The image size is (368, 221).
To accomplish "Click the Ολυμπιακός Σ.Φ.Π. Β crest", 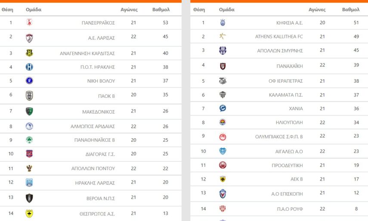I will click(223, 137).
